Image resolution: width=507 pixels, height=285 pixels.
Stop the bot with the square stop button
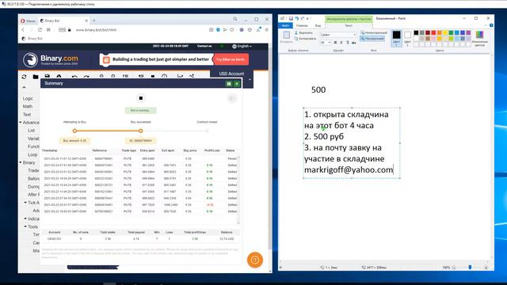click(141, 98)
